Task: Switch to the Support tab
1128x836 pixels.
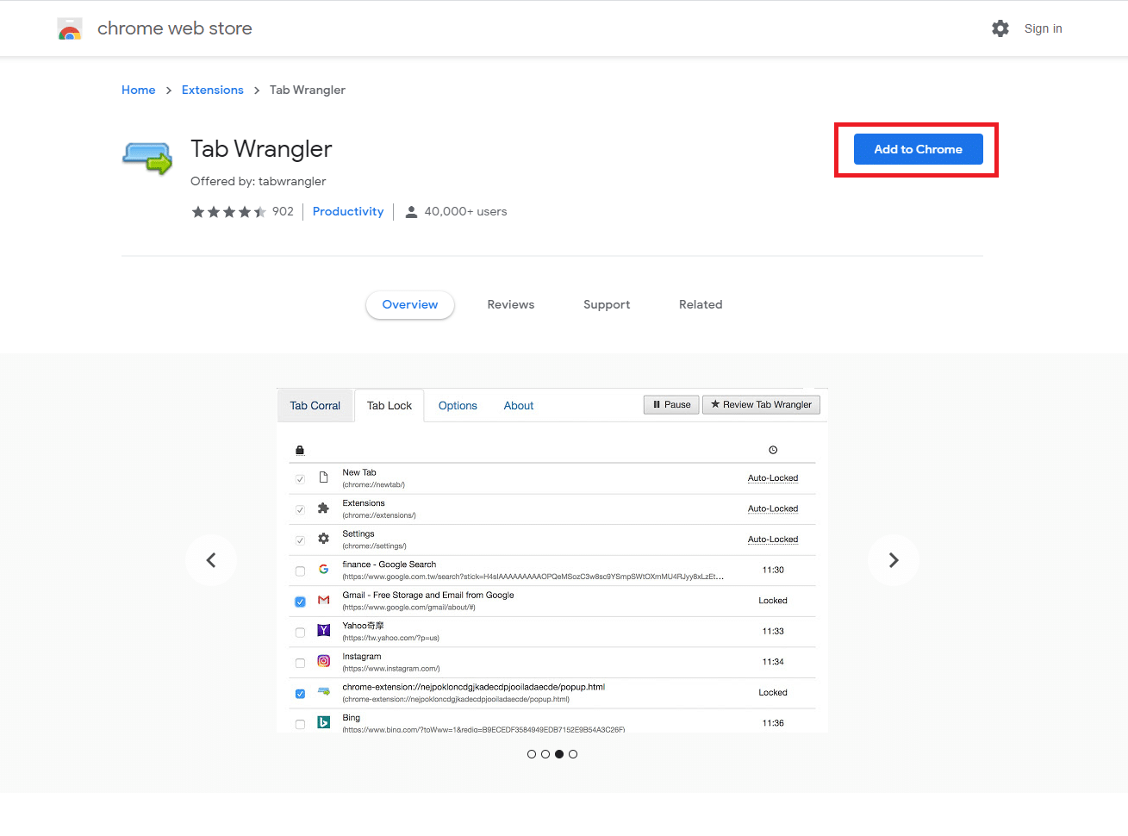Action: coord(607,305)
